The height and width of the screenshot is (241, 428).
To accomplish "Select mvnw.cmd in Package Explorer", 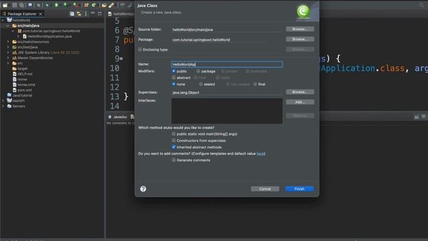I will 26,84.
